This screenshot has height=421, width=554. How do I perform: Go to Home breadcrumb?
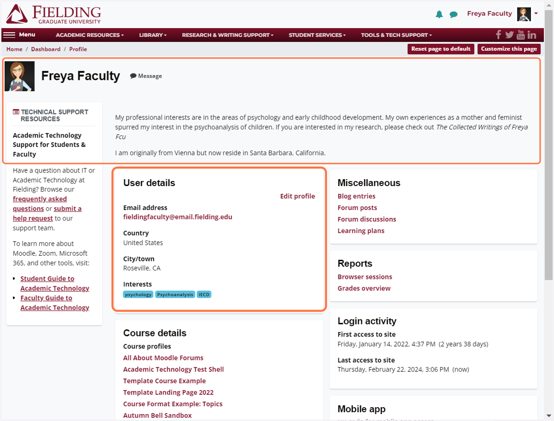pyautogui.click(x=14, y=49)
